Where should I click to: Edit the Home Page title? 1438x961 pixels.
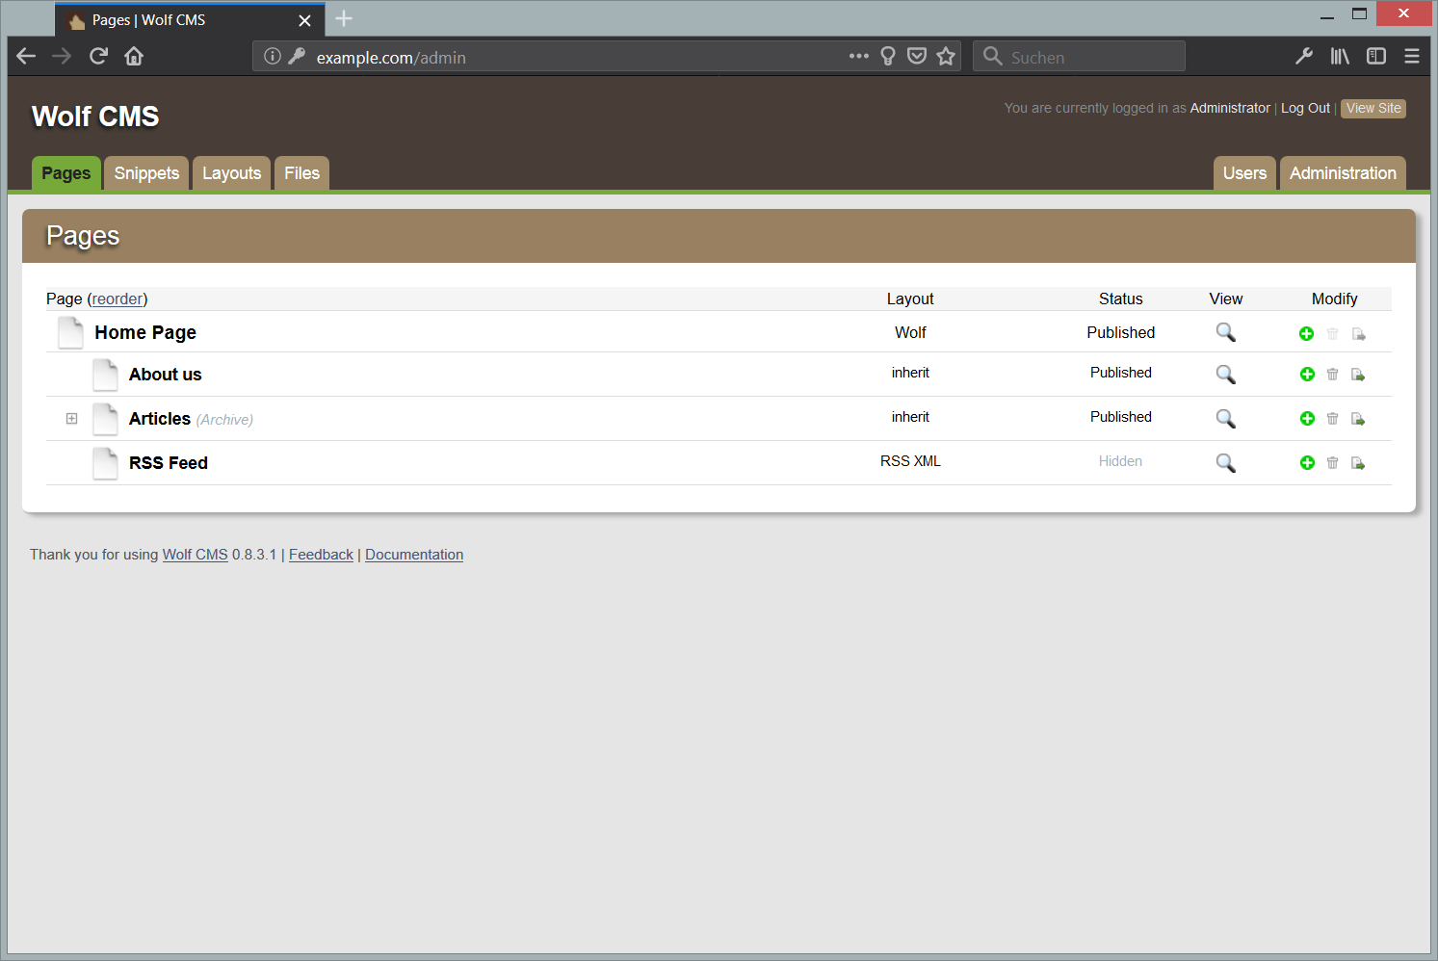tap(145, 332)
